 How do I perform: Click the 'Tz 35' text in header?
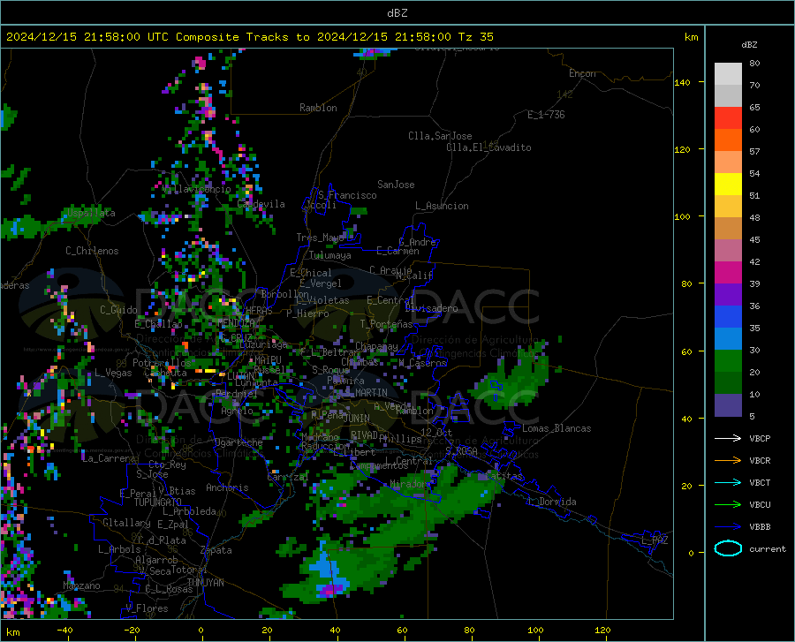pos(475,37)
